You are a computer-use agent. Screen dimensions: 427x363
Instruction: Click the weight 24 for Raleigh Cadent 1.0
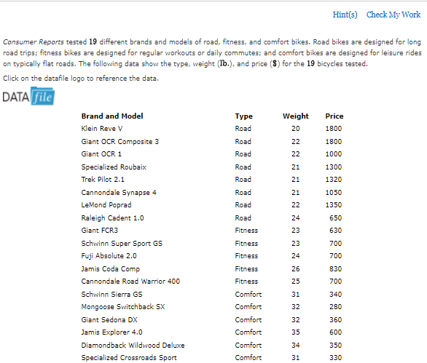pos(295,218)
